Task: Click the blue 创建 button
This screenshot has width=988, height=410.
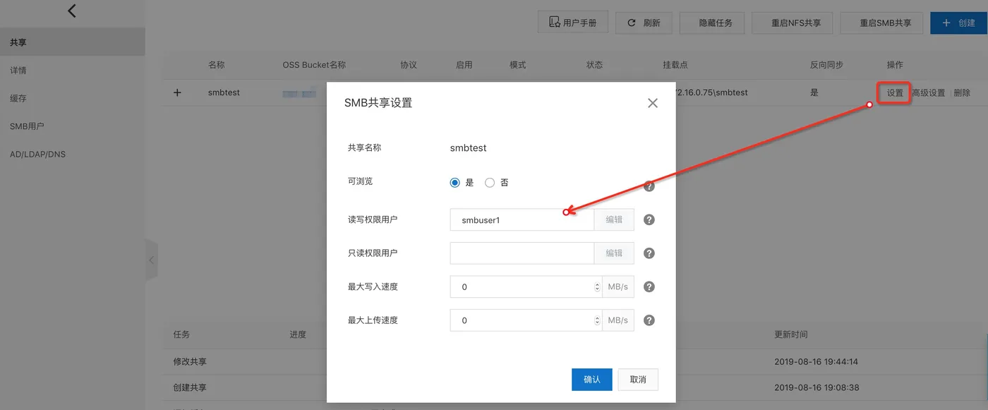Action: [x=958, y=23]
